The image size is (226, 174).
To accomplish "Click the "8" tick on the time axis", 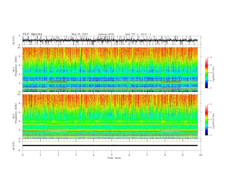I will point(165,155).
